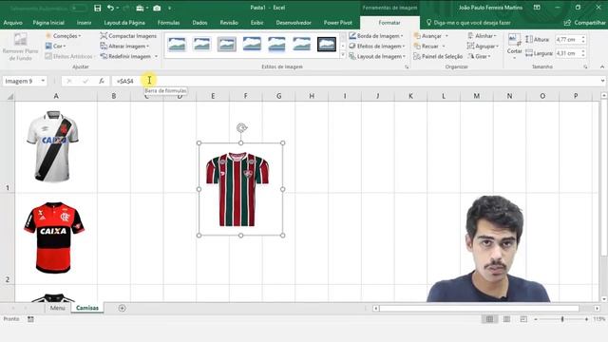Click the Page Layout view icon
Image resolution: width=608 pixels, height=342 pixels.
click(506, 319)
